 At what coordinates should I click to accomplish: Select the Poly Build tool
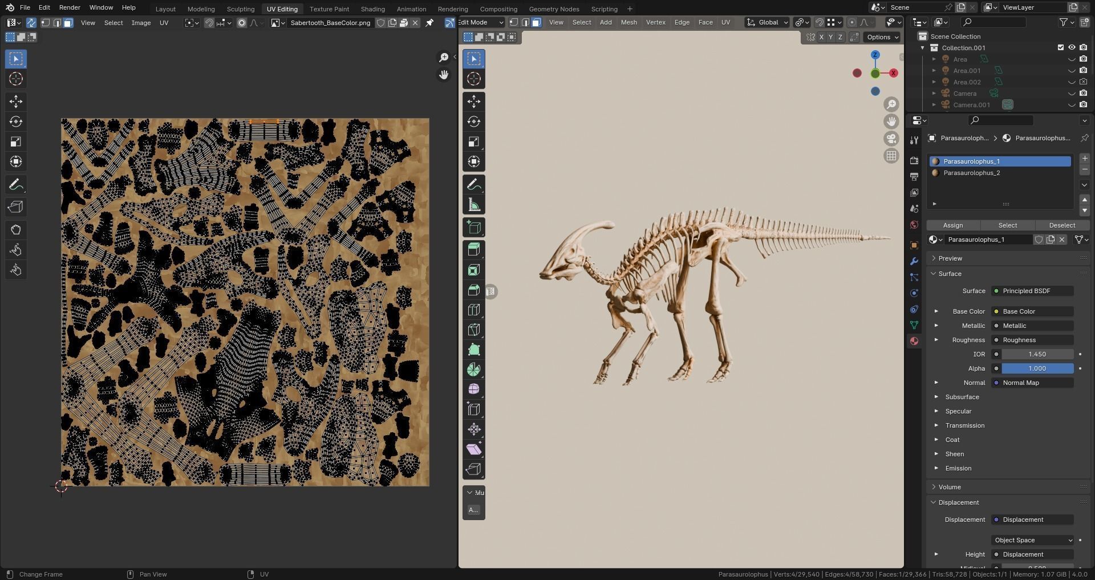(x=474, y=350)
